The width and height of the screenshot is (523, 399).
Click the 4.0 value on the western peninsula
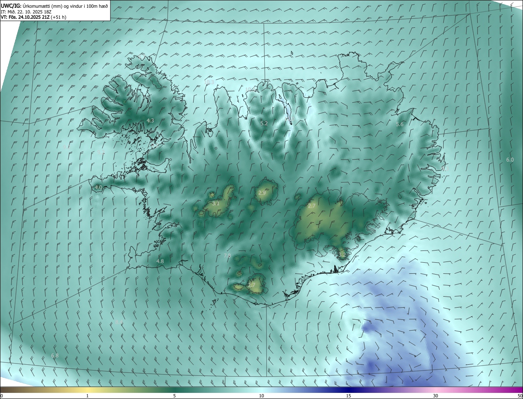coord(98,188)
